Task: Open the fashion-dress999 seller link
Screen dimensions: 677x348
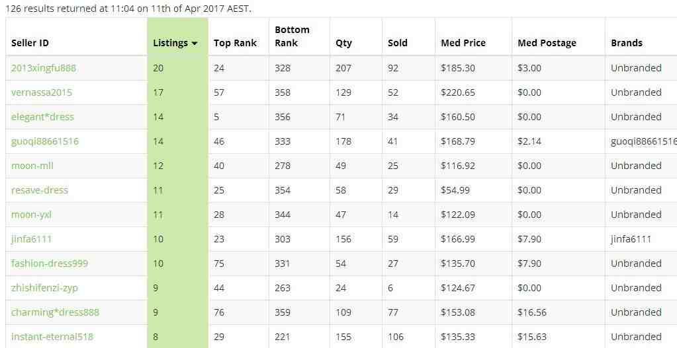Action: (50, 263)
